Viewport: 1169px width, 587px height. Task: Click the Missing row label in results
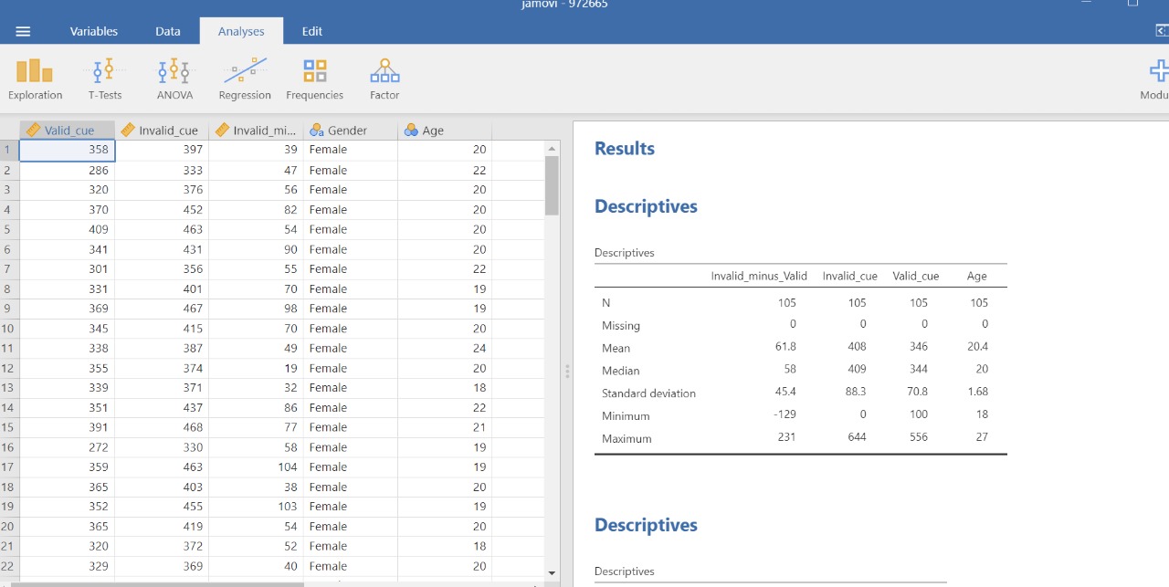tap(621, 326)
